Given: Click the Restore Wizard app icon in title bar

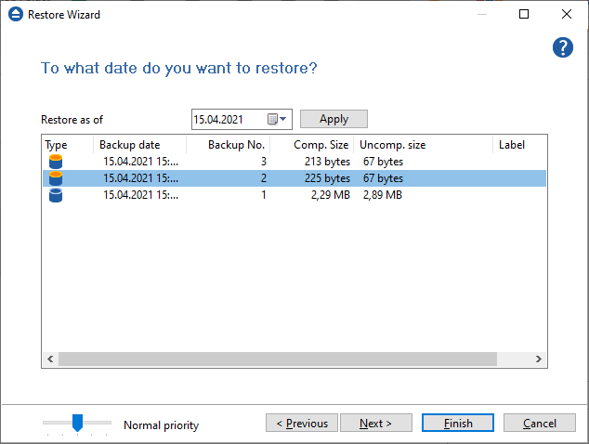Looking at the screenshot, I should 16,14.
